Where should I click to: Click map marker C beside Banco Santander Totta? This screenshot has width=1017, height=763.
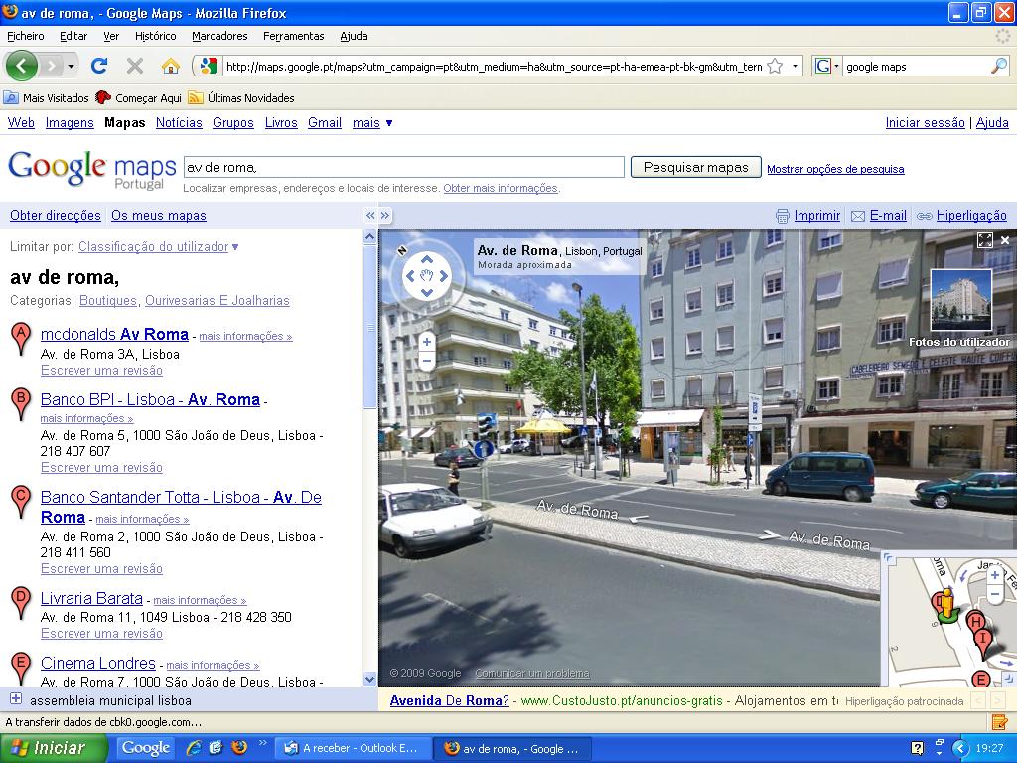pos(21,502)
